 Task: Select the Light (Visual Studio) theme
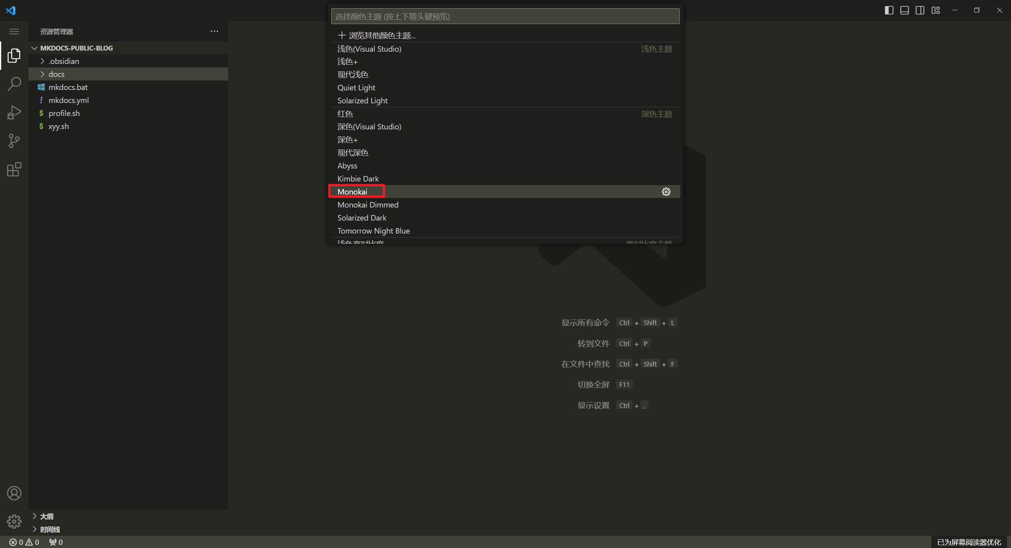pyautogui.click(x=505, y=49)
